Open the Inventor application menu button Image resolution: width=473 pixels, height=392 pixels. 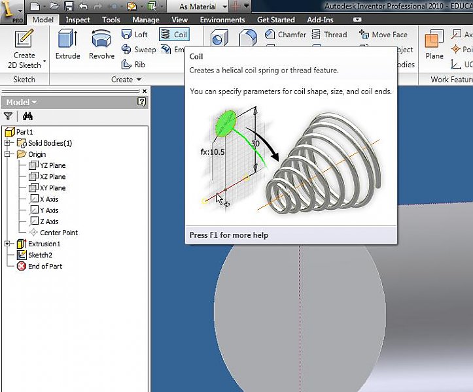coord(12,12)
